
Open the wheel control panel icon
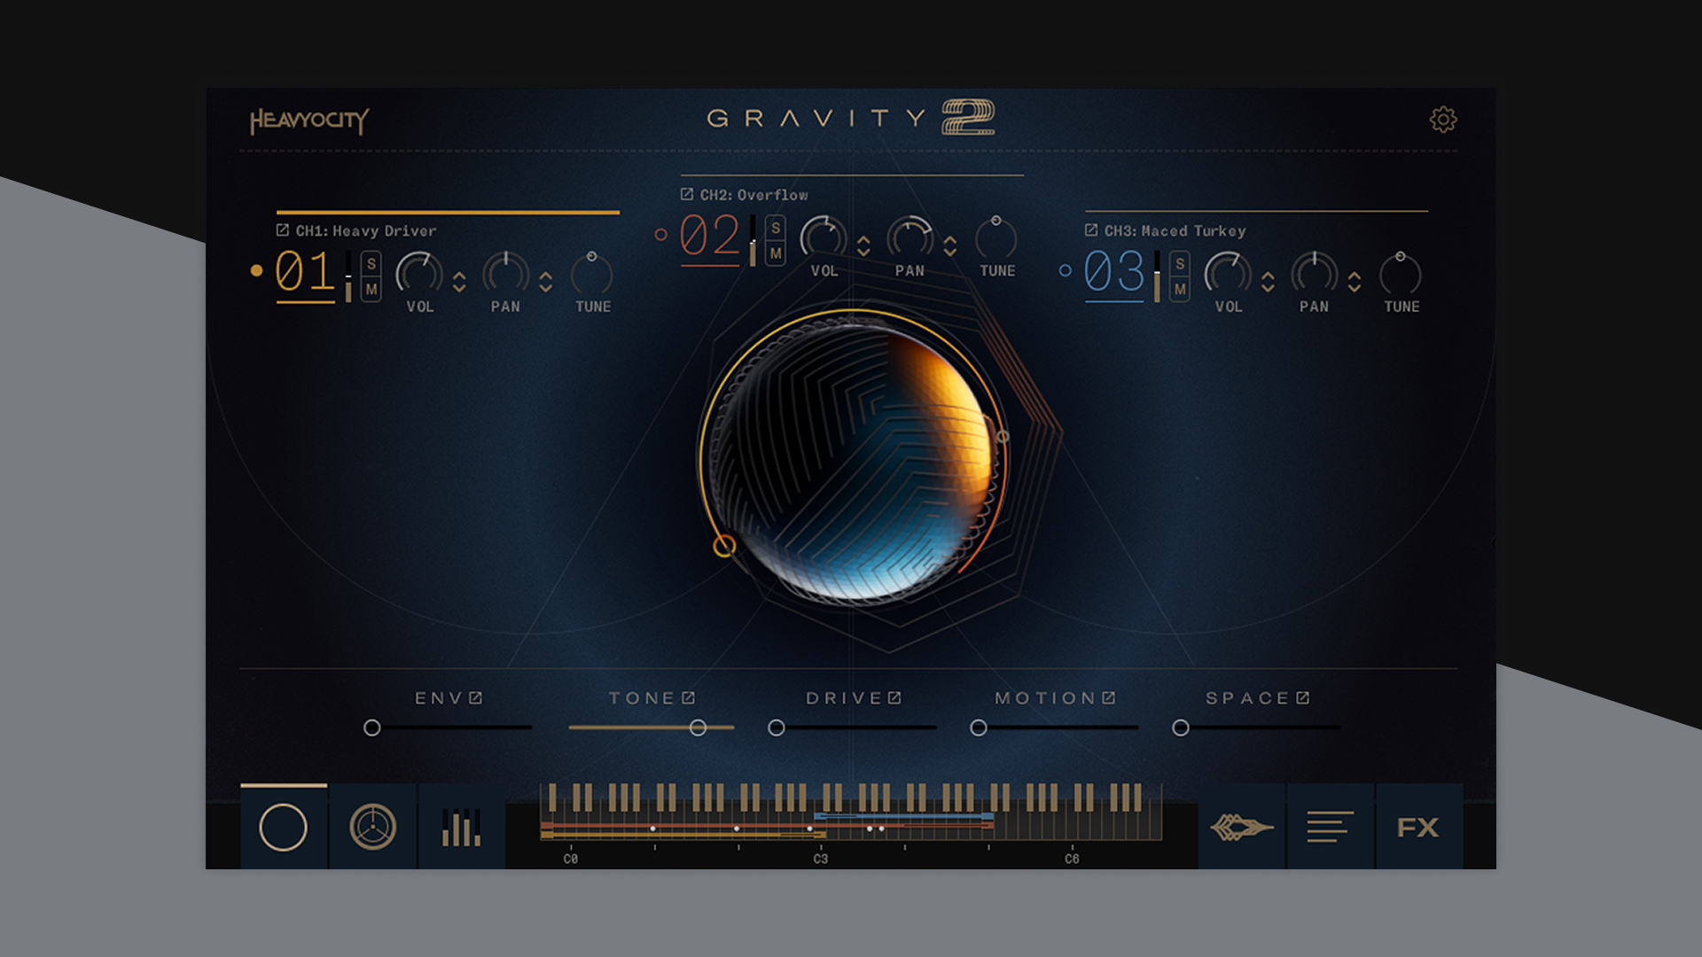click(x=373, y=826)
